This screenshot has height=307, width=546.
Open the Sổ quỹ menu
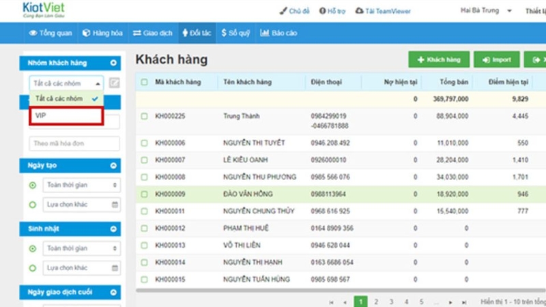point(235,33)
